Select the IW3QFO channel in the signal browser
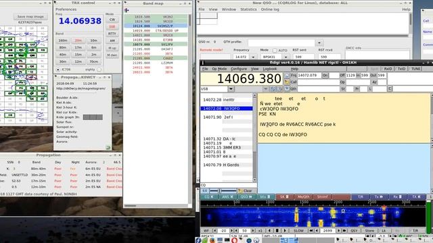This screenshot has width=433, height=243. (227, 109)
